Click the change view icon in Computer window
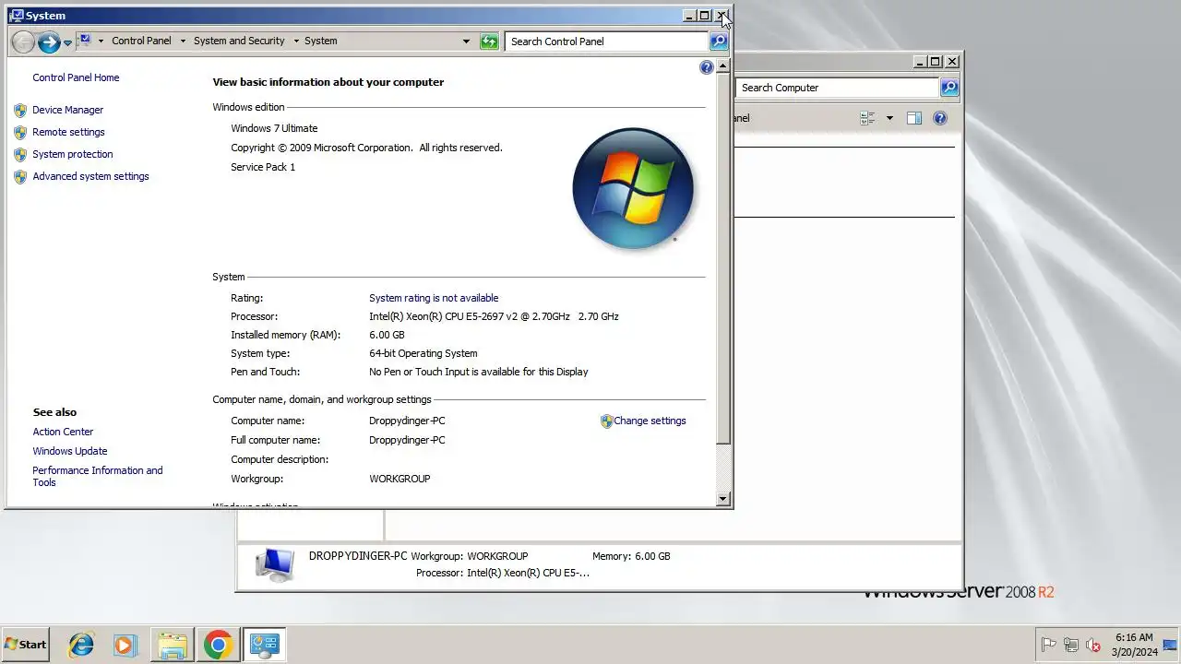1181x664 pixels. [x=867, y=118]
